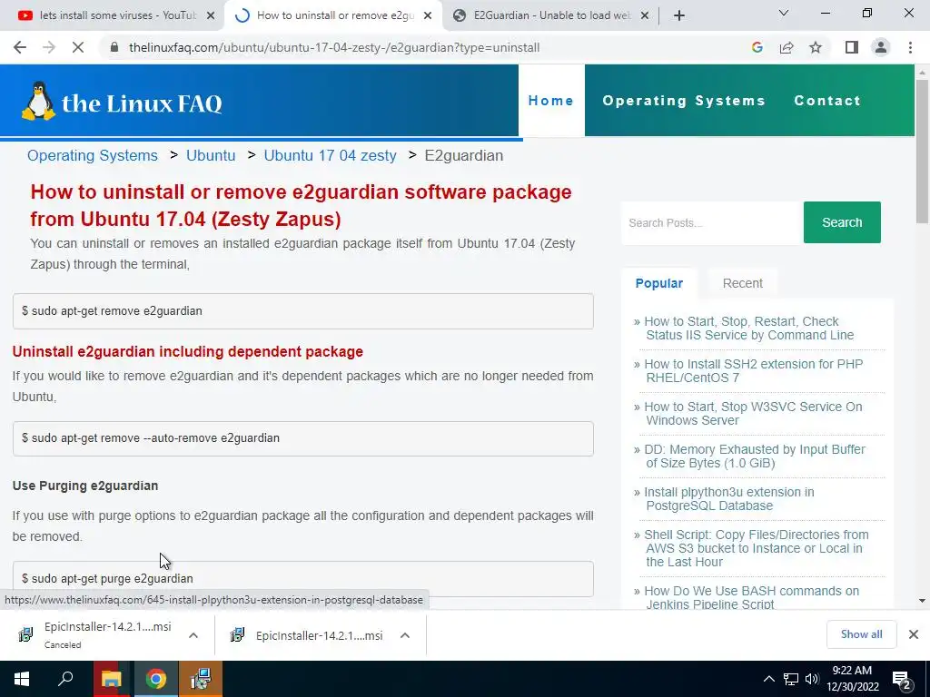Screen dimensions: 930x697
Task: Click in the Search Posts field
Action: (712, 223)
